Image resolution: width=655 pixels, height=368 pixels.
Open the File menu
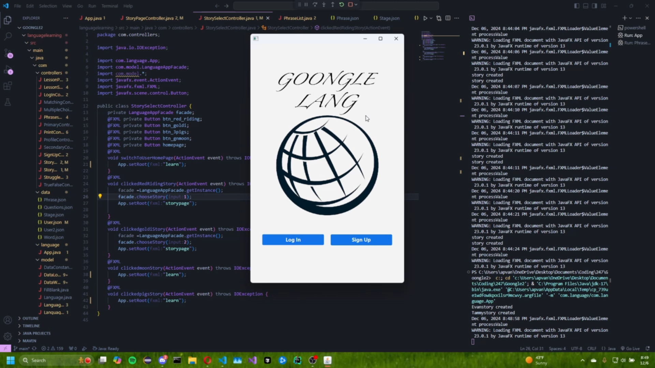point(17,6)
